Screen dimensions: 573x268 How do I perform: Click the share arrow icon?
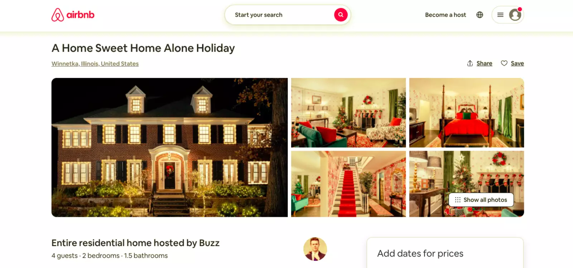click(x=470, y=63)
